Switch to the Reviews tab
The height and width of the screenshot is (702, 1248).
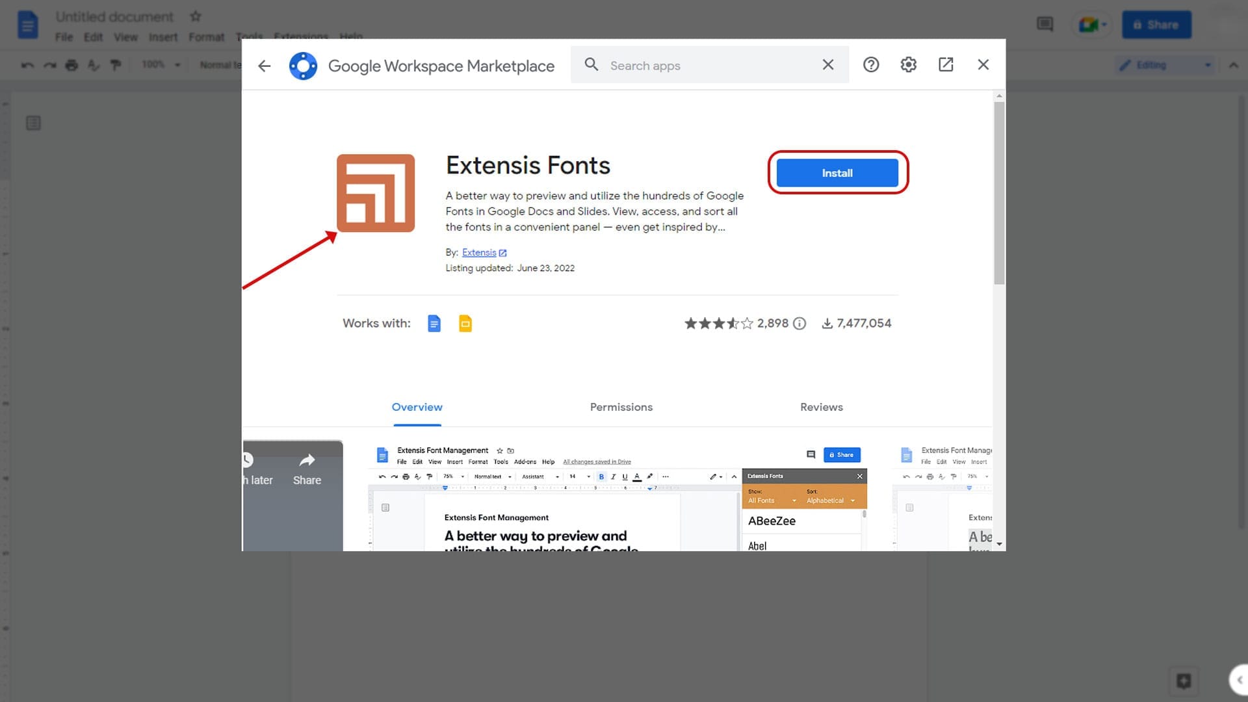click(821, 407)
